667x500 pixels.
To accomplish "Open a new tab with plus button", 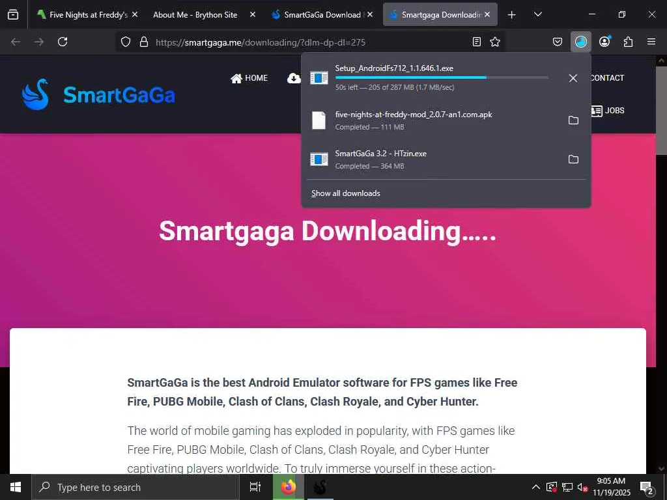I will click(512, 15).
